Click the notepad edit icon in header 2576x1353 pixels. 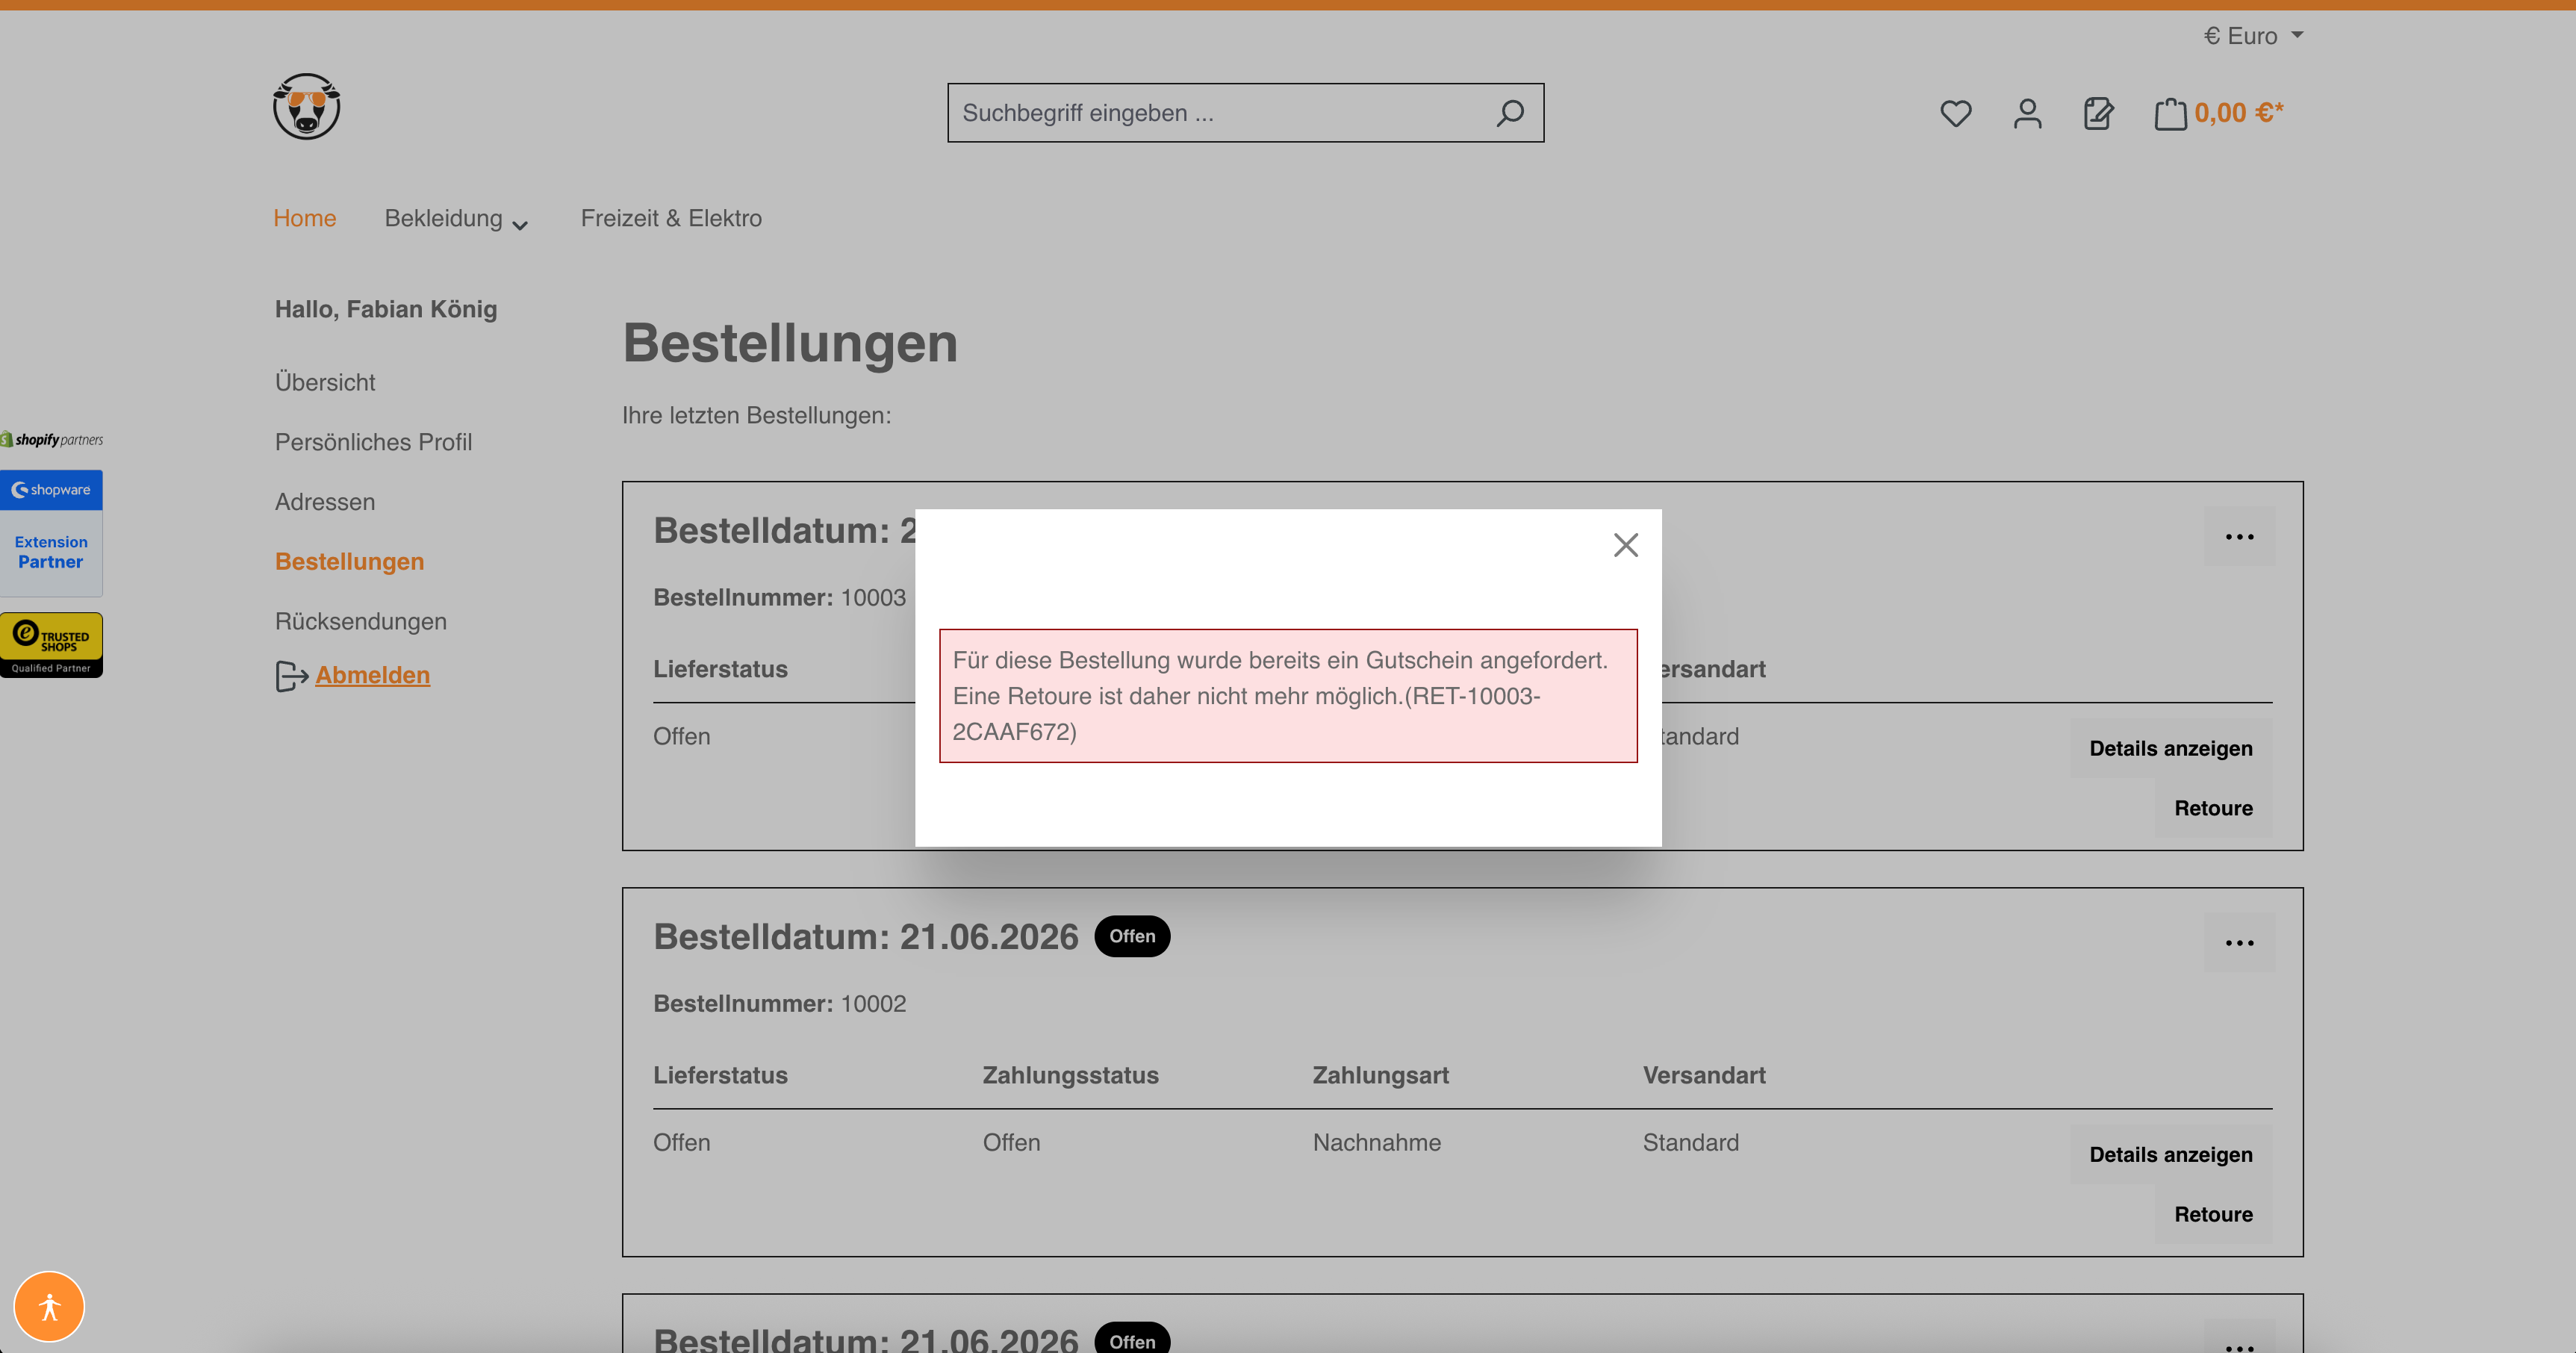click(x=2098, y=113)
